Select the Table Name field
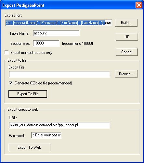144x163 pixels. pyautogui.click(x=56, y=33)
